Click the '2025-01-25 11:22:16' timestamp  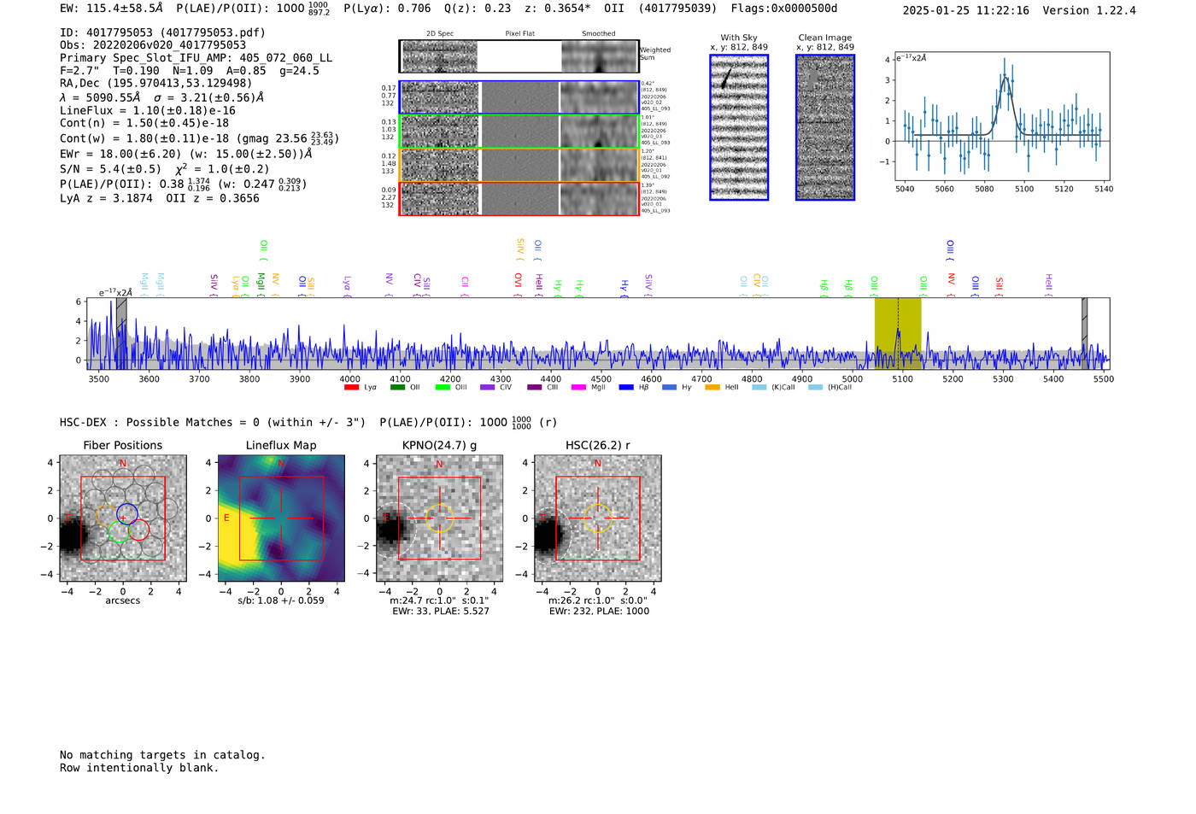click(x=966, y=10)
